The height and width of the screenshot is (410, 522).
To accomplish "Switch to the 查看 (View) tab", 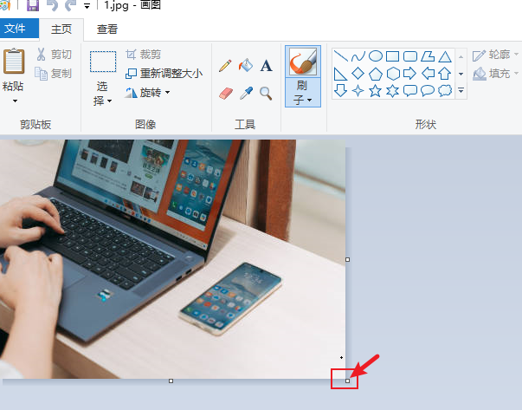I will pos(107,29).
